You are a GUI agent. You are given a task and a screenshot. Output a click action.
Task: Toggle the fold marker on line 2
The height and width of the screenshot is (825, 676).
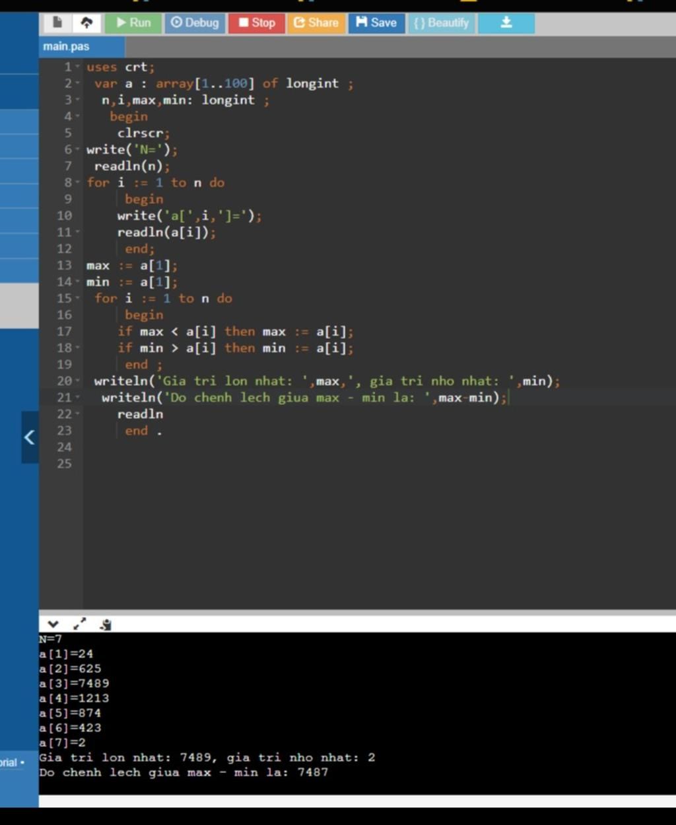78,84
